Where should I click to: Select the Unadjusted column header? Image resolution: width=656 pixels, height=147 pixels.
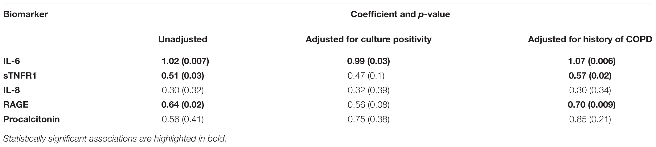point(182,39)
